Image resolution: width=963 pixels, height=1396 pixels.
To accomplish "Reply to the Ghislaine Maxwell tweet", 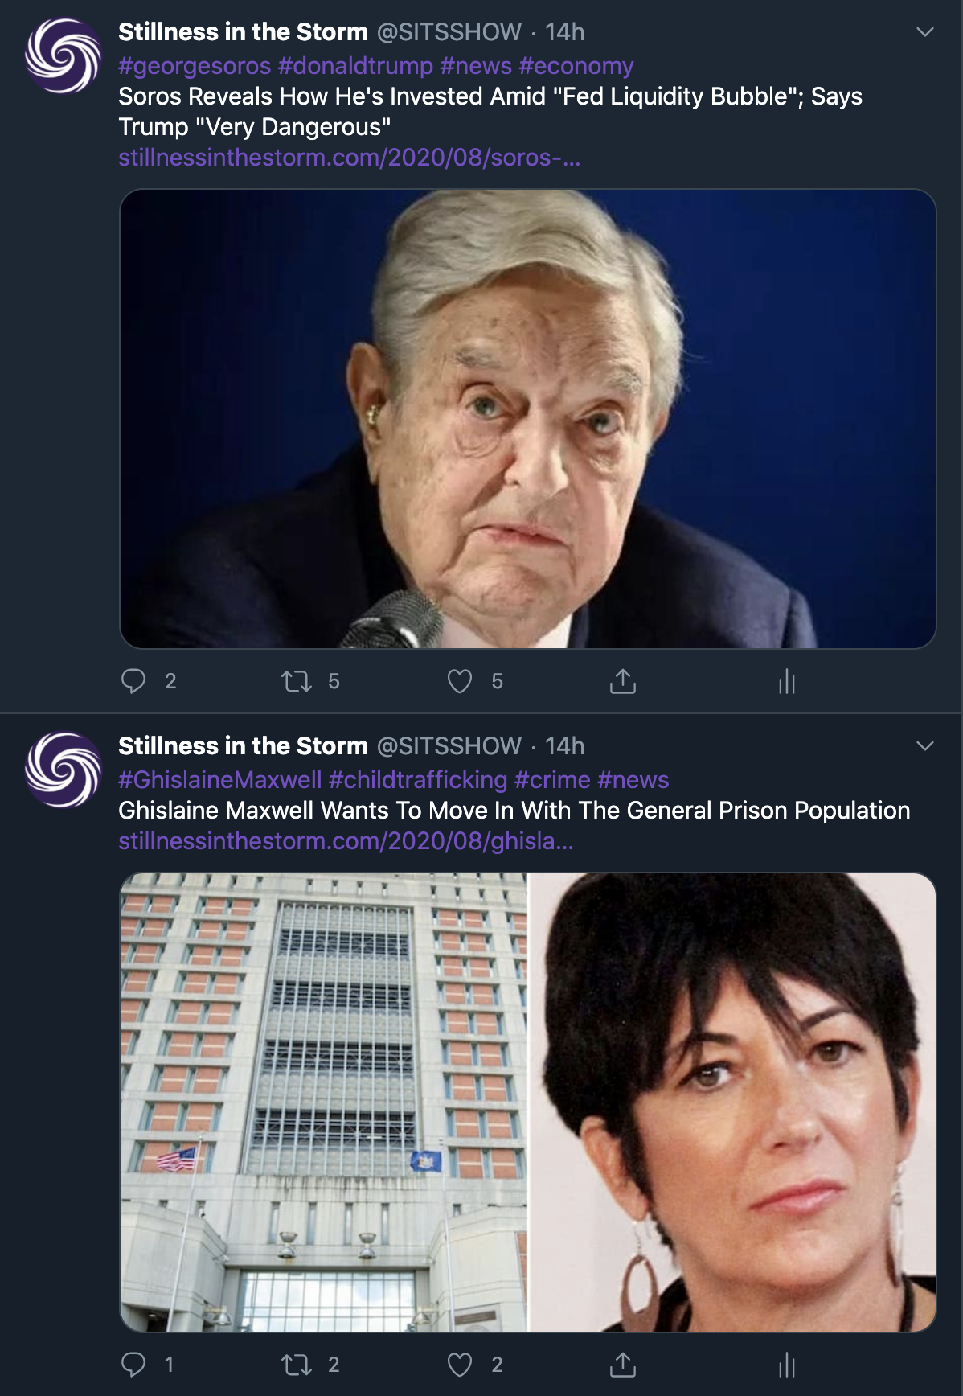I will (x=133, y=1364).
